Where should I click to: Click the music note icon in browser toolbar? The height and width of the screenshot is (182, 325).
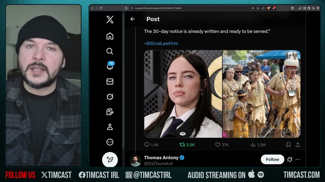pos(300,8)
